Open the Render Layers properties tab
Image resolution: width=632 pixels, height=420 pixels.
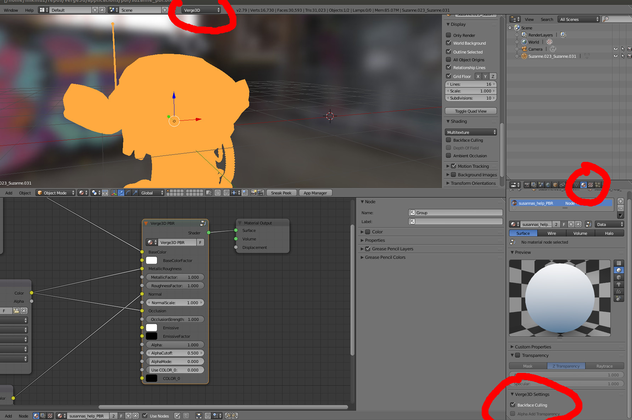coord(534,185)
